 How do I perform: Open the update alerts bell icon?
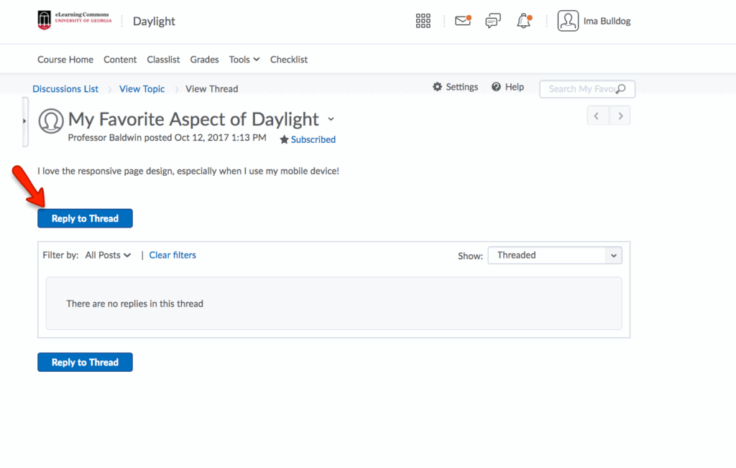524,21
